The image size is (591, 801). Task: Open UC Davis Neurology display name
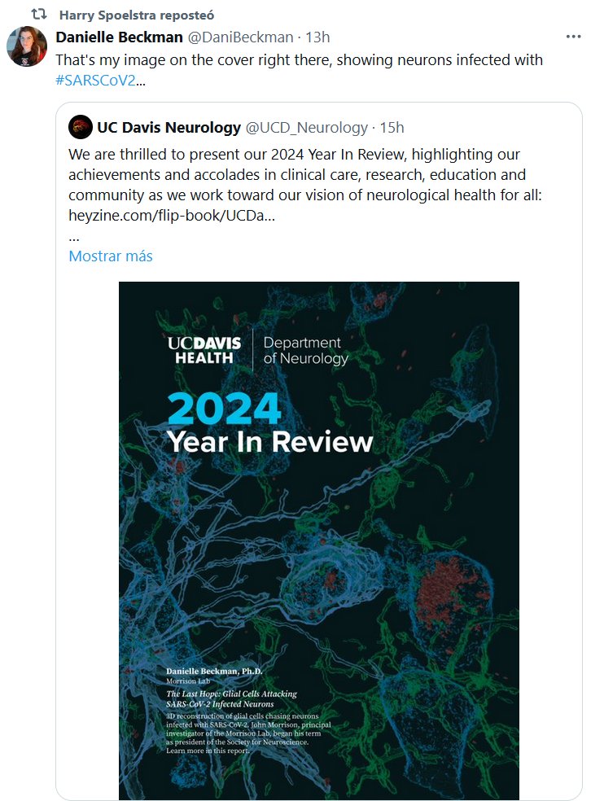point(169,127)
